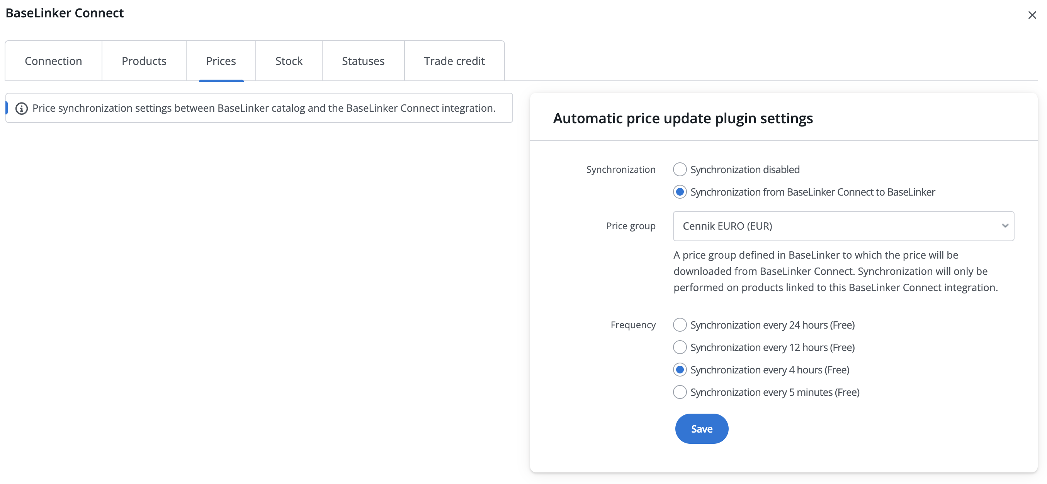
Task: Switch to the Products tab
Action: (144, 61)
